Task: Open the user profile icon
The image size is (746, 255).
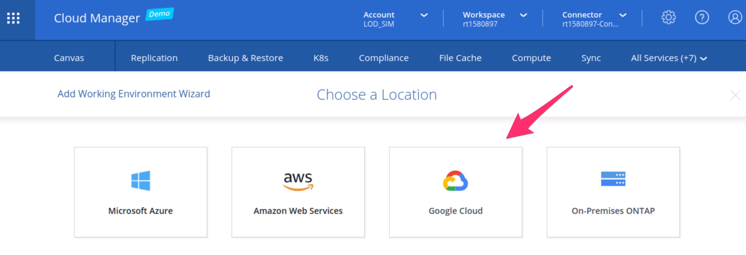Action: click(734, 18)
